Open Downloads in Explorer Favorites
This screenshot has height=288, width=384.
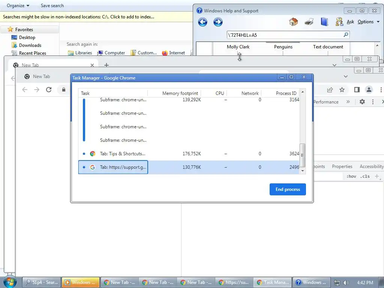pos(30,45)
